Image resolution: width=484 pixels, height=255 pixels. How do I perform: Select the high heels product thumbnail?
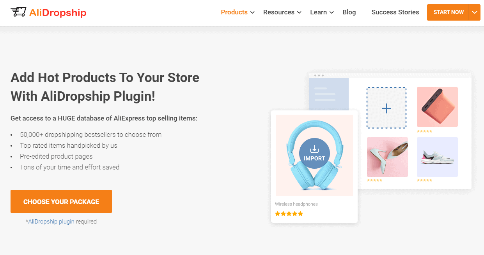(x=387, y=157)
